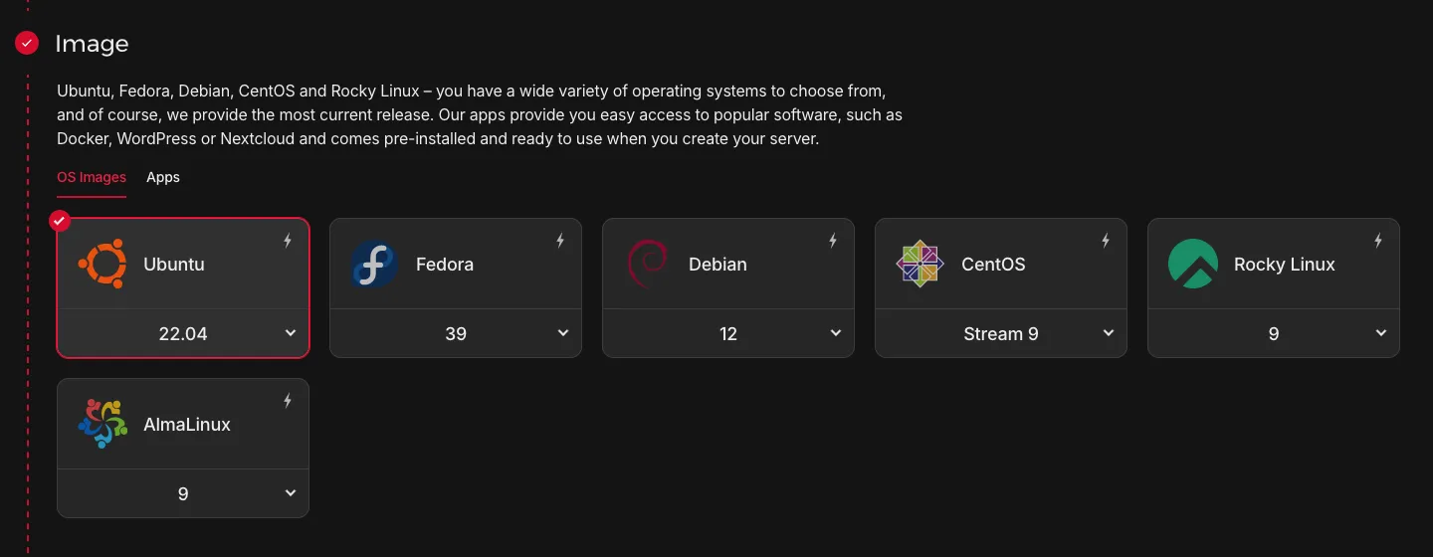Click the Fedora logo icon
This screenshot has width=1433, height=557.
pyautogui.click(x=374, y=265)
